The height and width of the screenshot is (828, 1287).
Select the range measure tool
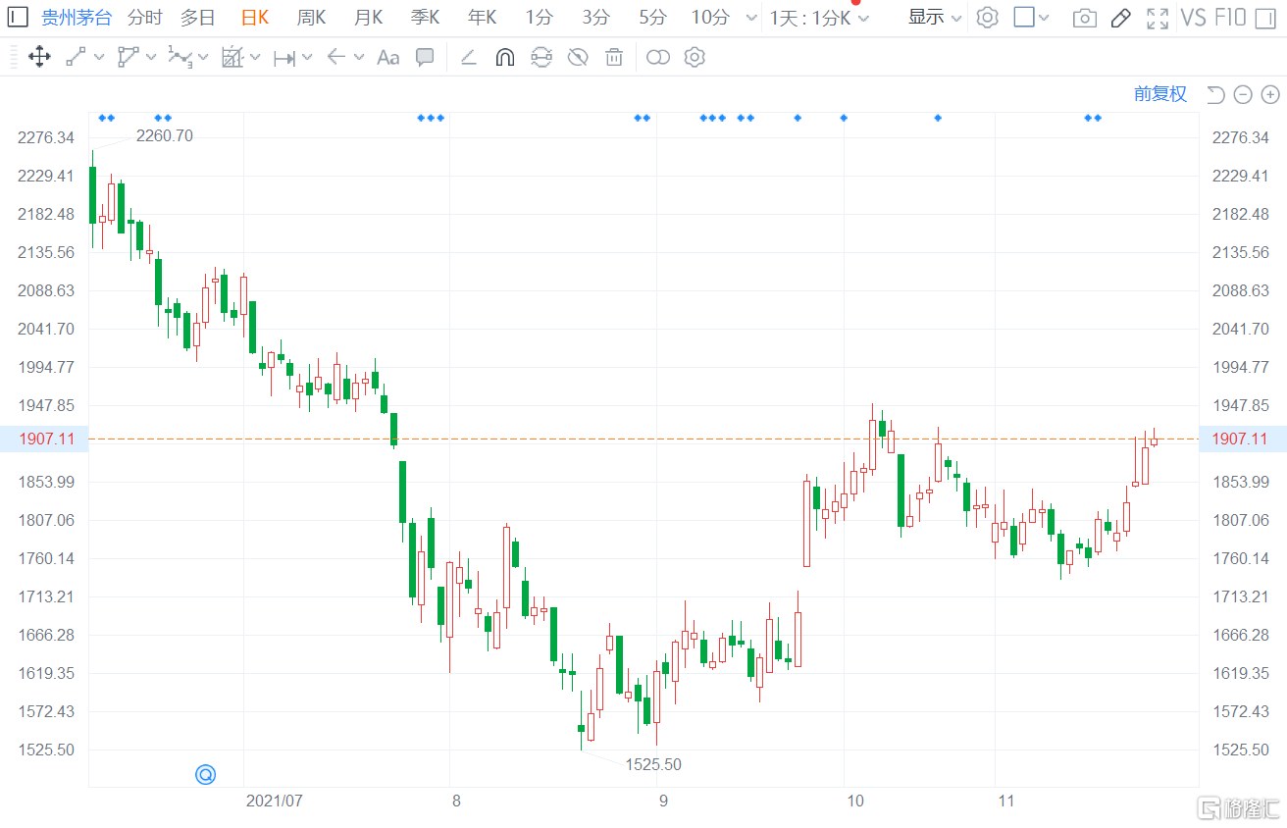(284, 58)
